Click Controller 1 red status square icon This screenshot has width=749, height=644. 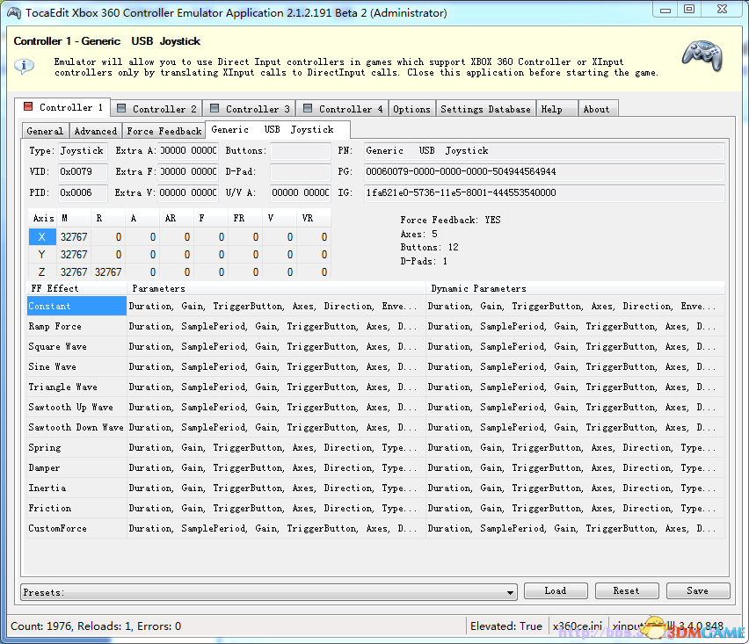tap(28, 106)
